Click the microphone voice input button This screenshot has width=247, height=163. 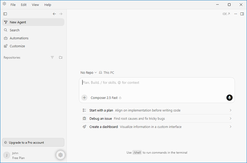[x=229, y=97]
